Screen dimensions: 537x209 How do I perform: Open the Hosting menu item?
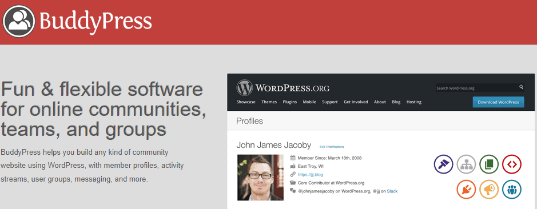[413, 102]
